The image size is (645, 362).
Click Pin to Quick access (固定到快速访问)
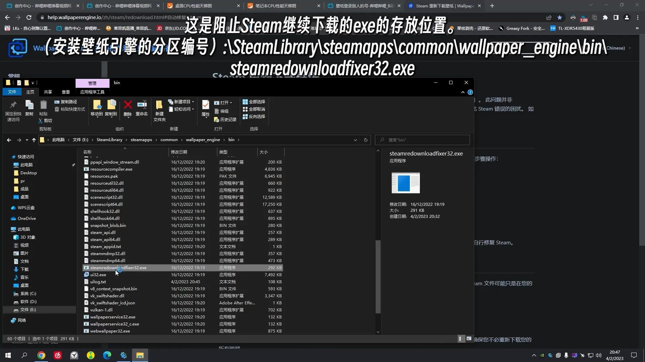(13, 111)
